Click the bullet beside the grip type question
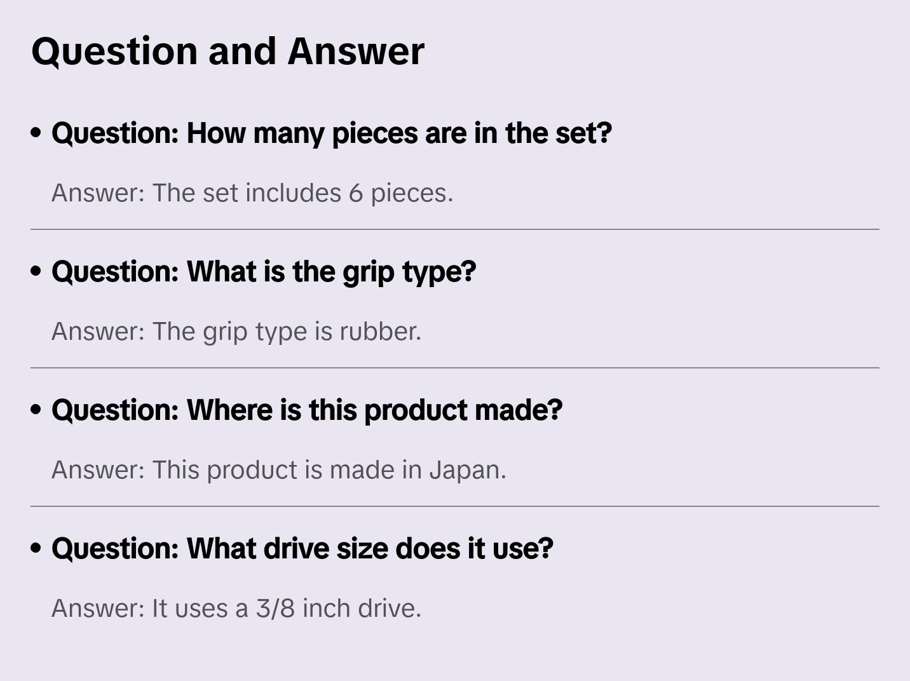 click(x=36, y=271)
